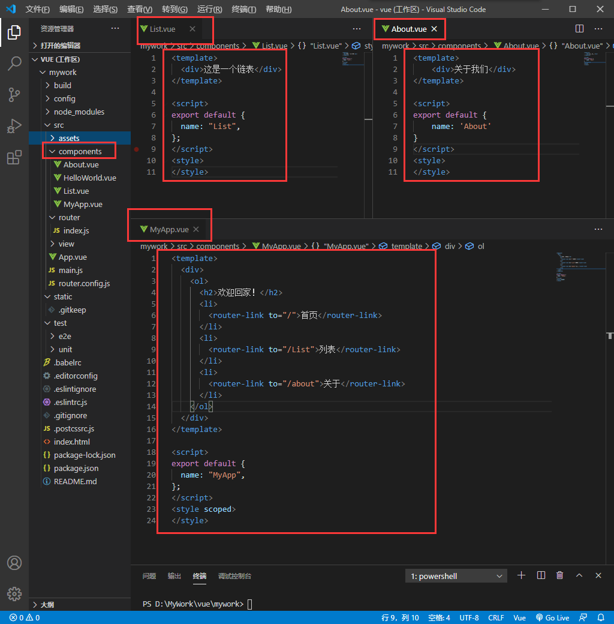Open notifications bell in status bar
This screenshot has height=624, width=614.
tap(601, 617)
